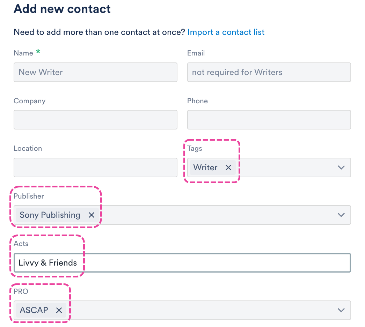365x327 pixels.
Task: Expand the PRO dropdown chevron
Action: coord(341,310)
